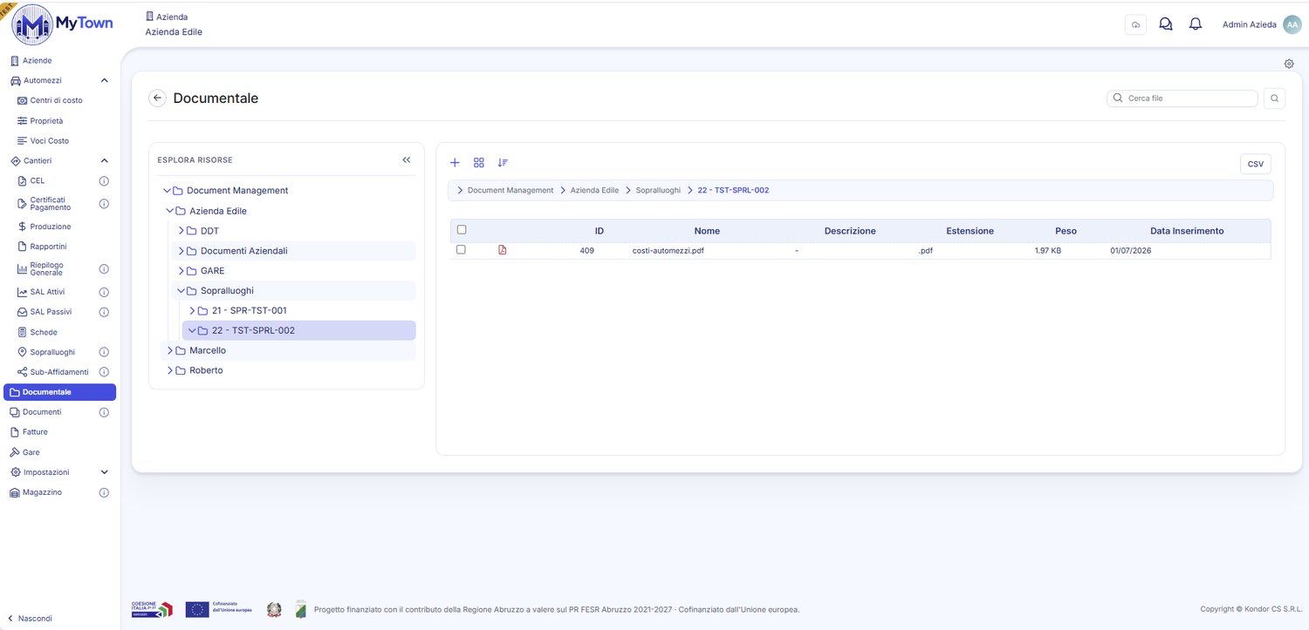Click the Cerca file search field
Screen dimensions: 1309x630
(x=1182, y=98)
